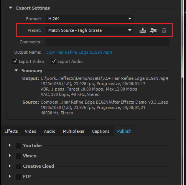Open the Multiplexer tab
Screen dimensions: 186x185
tap(74, 131)
